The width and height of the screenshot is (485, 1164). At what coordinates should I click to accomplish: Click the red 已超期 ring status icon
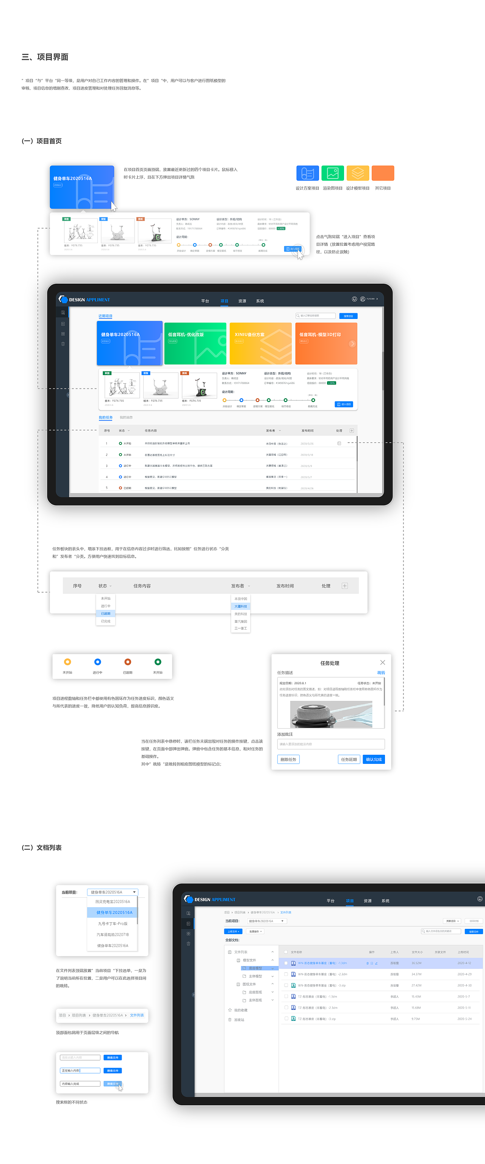(x=128, y=662)
